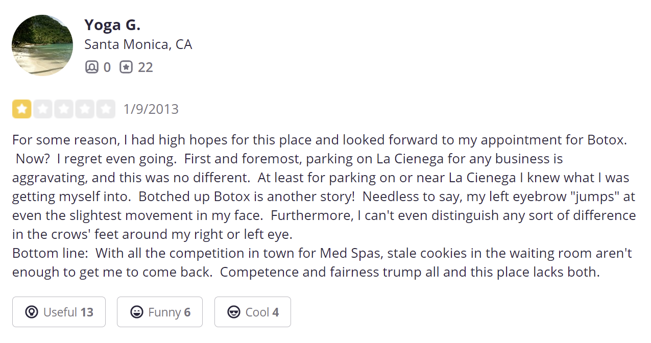The height and width of the screenshot is (343, 651).
Task: Click the review date 1/9/2013
Action: 151,109
